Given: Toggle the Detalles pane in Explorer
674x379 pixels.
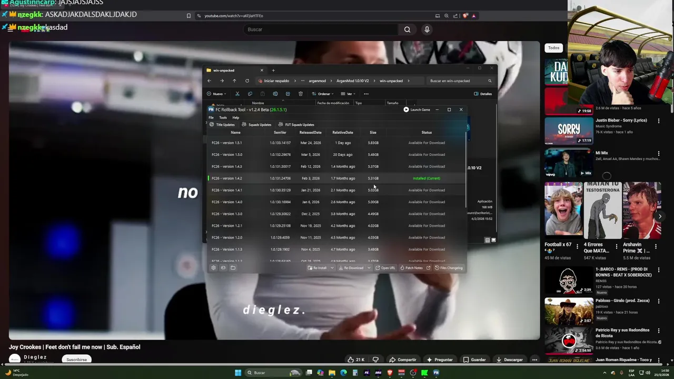Looking at the screenshot, I should coord(483,94).
